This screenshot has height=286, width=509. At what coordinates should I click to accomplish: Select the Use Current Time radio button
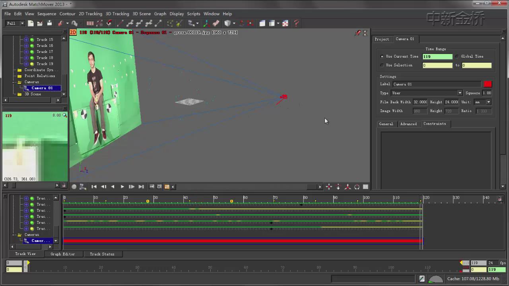pyautogui.click(x=382, y=56)
